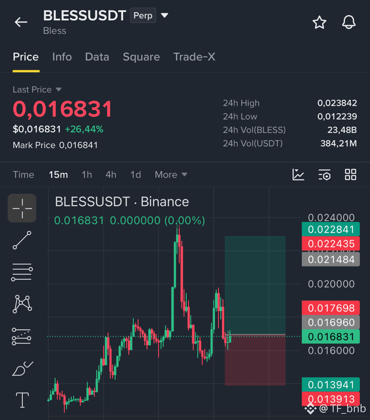Select the horizontal lines Fibonacci tool
370x420 pixels.
click(22, 272)
